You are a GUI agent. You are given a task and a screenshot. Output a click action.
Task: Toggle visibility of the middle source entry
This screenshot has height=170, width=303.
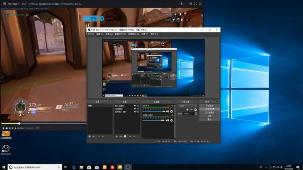[x=135, y=109]
